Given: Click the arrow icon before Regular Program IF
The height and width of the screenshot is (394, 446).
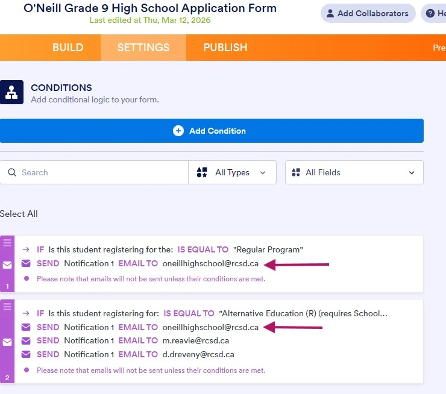Looking at the screenshot, I should pos(26,249).
